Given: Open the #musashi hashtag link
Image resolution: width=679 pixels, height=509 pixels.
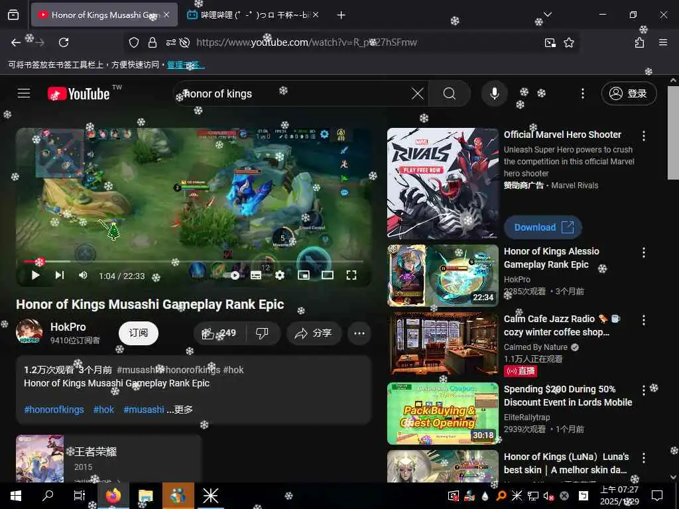Looking at the screenshot, I should (x=144, y=410).
